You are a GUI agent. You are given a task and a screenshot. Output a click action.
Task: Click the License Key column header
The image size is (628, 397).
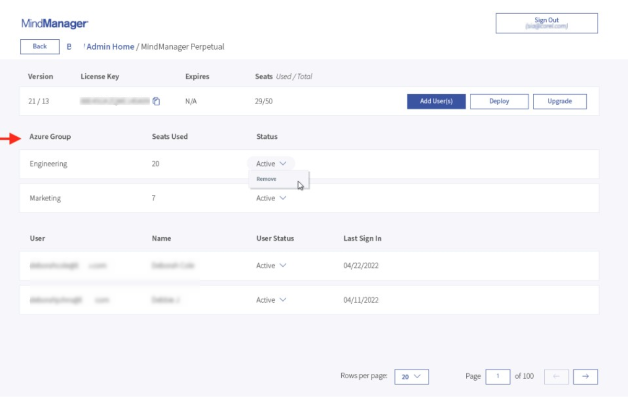point(100,76)
